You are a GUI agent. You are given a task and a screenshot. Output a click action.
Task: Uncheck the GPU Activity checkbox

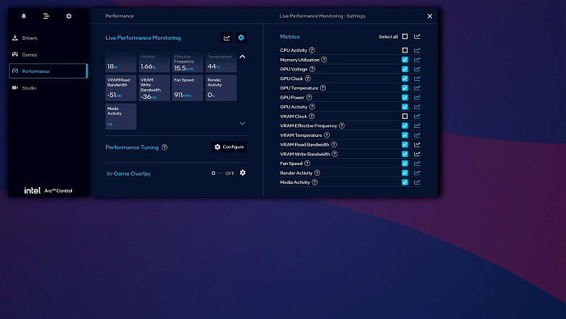(404, 107)
